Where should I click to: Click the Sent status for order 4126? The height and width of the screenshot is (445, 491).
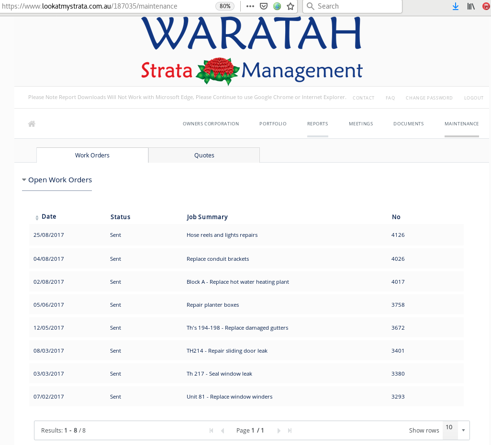[x=115, y=235]
